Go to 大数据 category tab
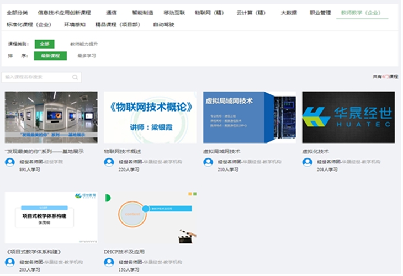 pyautogui.click(x=289, y=13)
